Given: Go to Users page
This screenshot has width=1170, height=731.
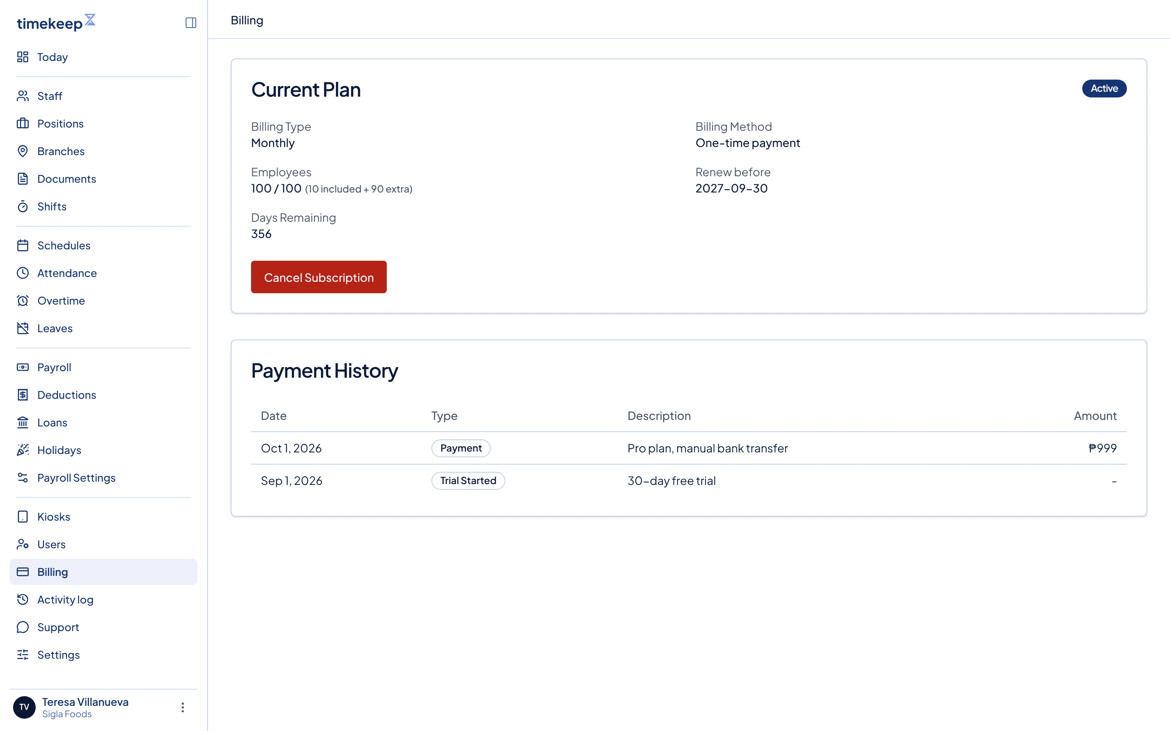Looking at the screenshot, I should (x=104, y=544).
